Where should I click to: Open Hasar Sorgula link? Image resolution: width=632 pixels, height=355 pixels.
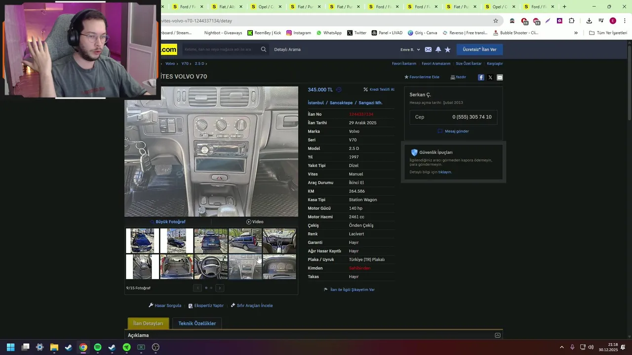coord(165,306)
